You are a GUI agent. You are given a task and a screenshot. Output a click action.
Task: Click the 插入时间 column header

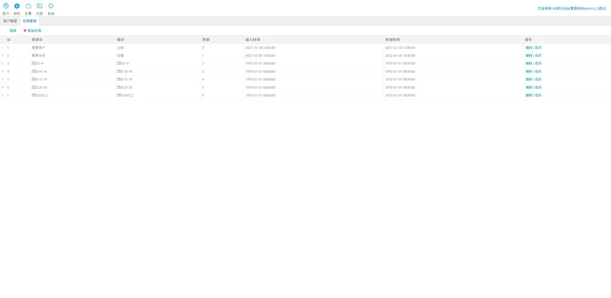click(x=253, y=39)
